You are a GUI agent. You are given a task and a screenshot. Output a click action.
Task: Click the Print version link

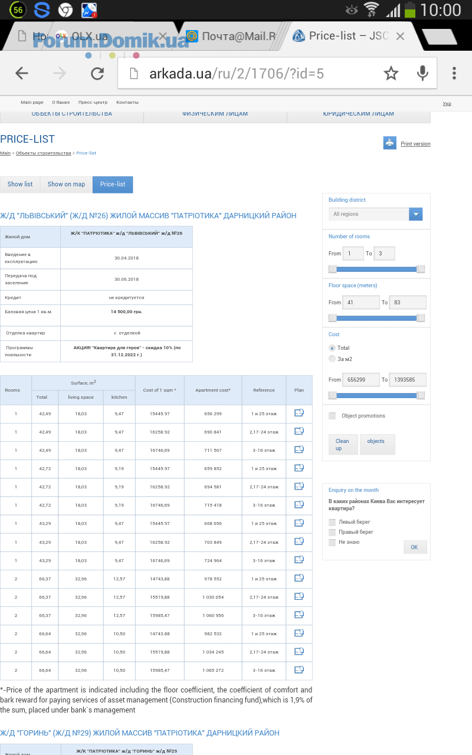tap(415, 144)
